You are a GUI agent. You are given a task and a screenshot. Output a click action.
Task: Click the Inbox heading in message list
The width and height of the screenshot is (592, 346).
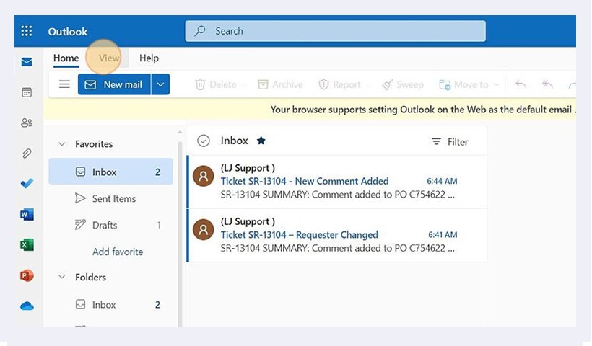coord(234,141)
